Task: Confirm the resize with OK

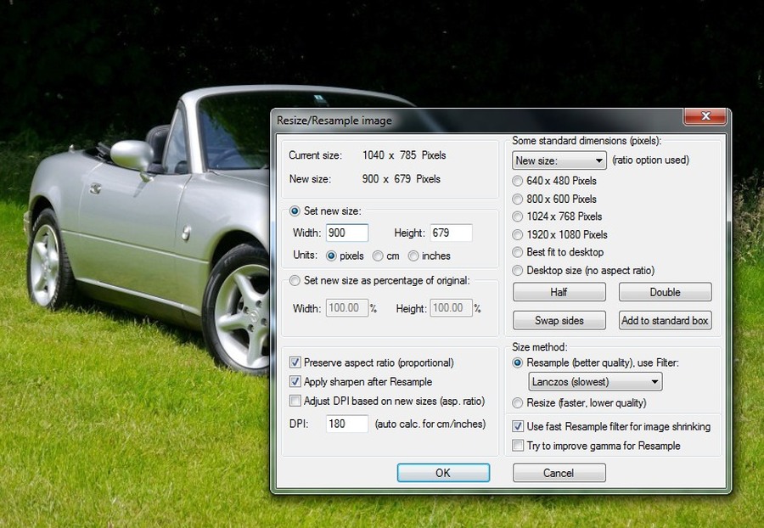Action: click(443, 473)
